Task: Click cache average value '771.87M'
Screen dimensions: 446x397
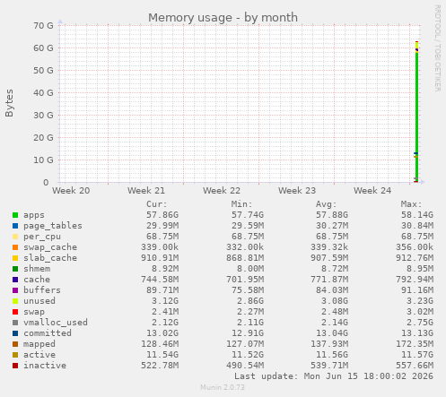Action: tap(329, 280)
